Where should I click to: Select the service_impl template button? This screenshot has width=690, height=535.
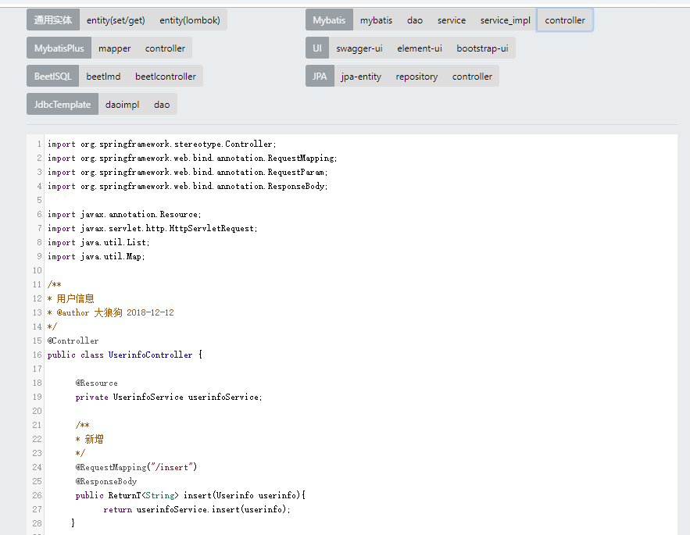[505, 20]
